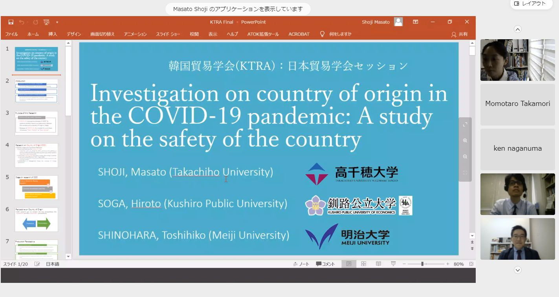This screenshot has height=297, width=559.
Task: Fit slide to current window icon
Action: 471,264
